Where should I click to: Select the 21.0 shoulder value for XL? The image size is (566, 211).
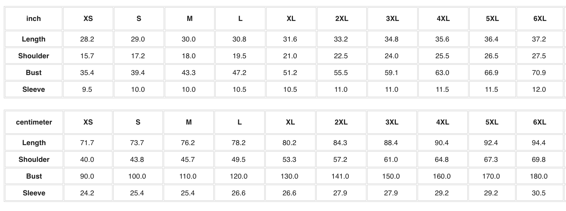290,56
